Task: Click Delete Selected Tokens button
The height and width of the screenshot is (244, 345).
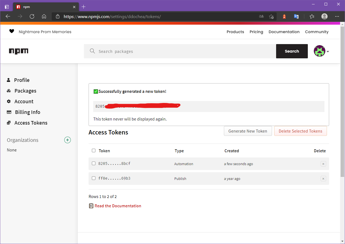Action: pyautogui.click(x=300, y=131)
